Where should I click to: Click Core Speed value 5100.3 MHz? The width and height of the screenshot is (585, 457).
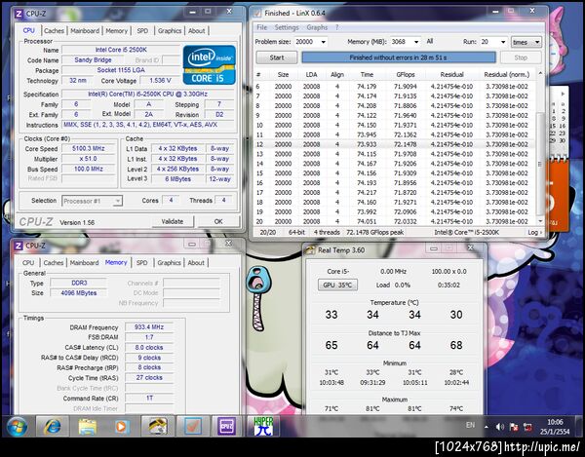89,148
